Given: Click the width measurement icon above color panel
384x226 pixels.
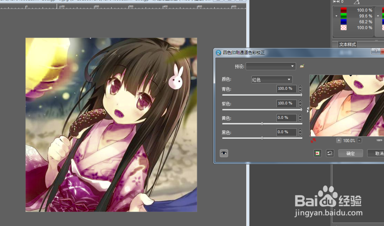Looking at the screenshot, I should point(336,2).
